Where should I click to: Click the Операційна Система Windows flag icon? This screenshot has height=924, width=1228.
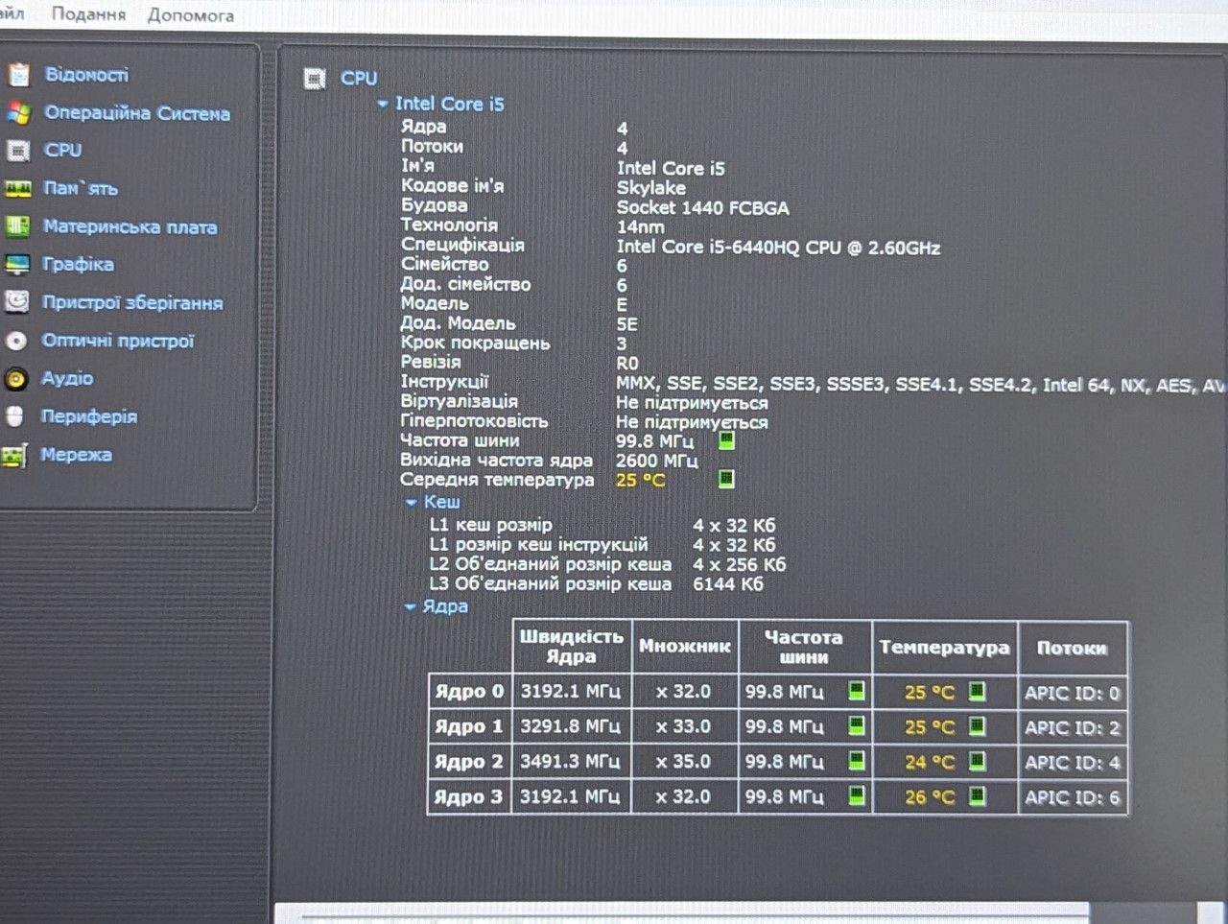18,113
